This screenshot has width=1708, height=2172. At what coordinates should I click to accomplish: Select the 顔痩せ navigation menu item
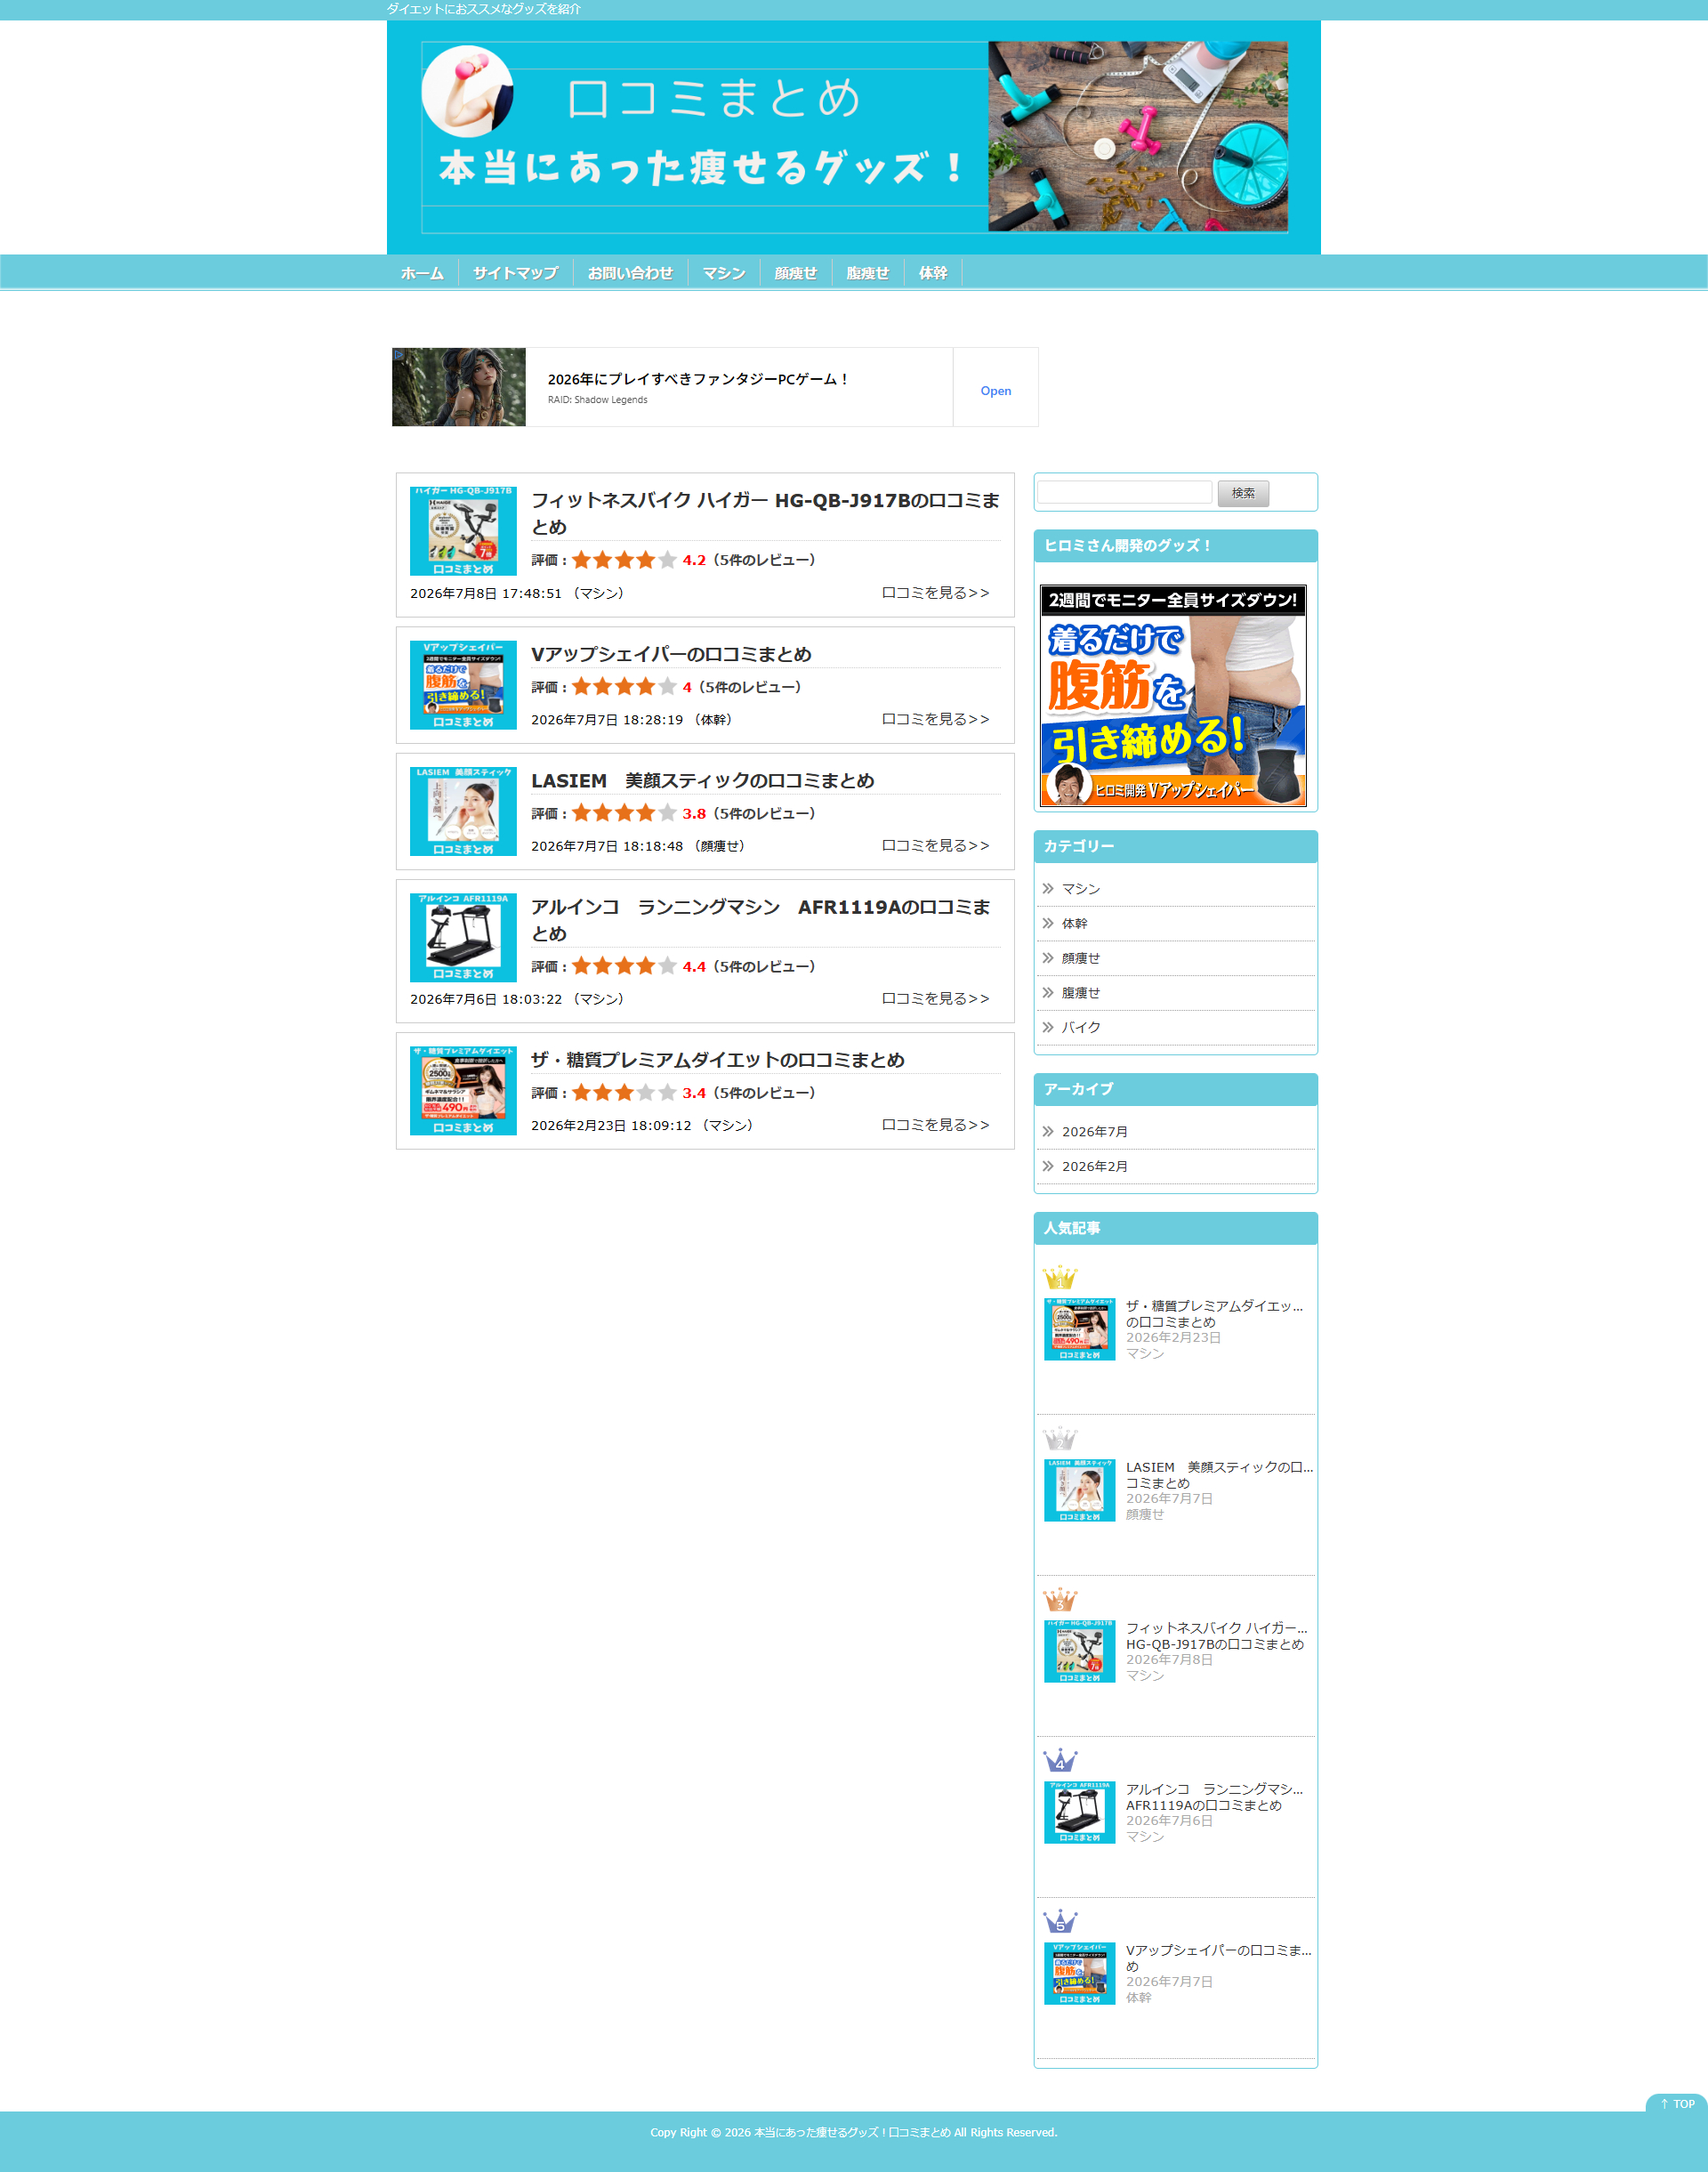pos(796,273)
